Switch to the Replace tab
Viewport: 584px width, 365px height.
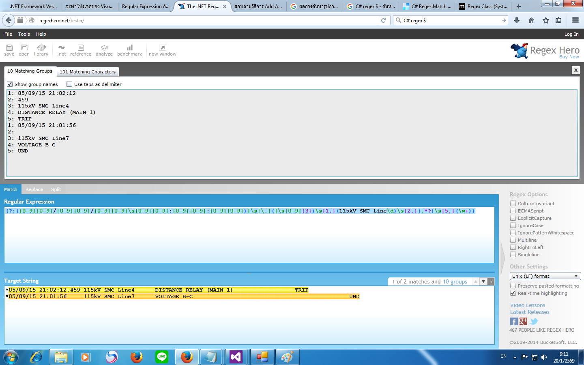tap(34, 189)
